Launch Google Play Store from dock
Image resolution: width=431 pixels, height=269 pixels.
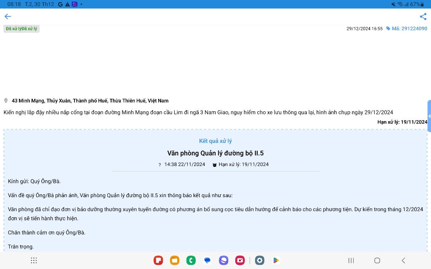click(x=276, y=261)
